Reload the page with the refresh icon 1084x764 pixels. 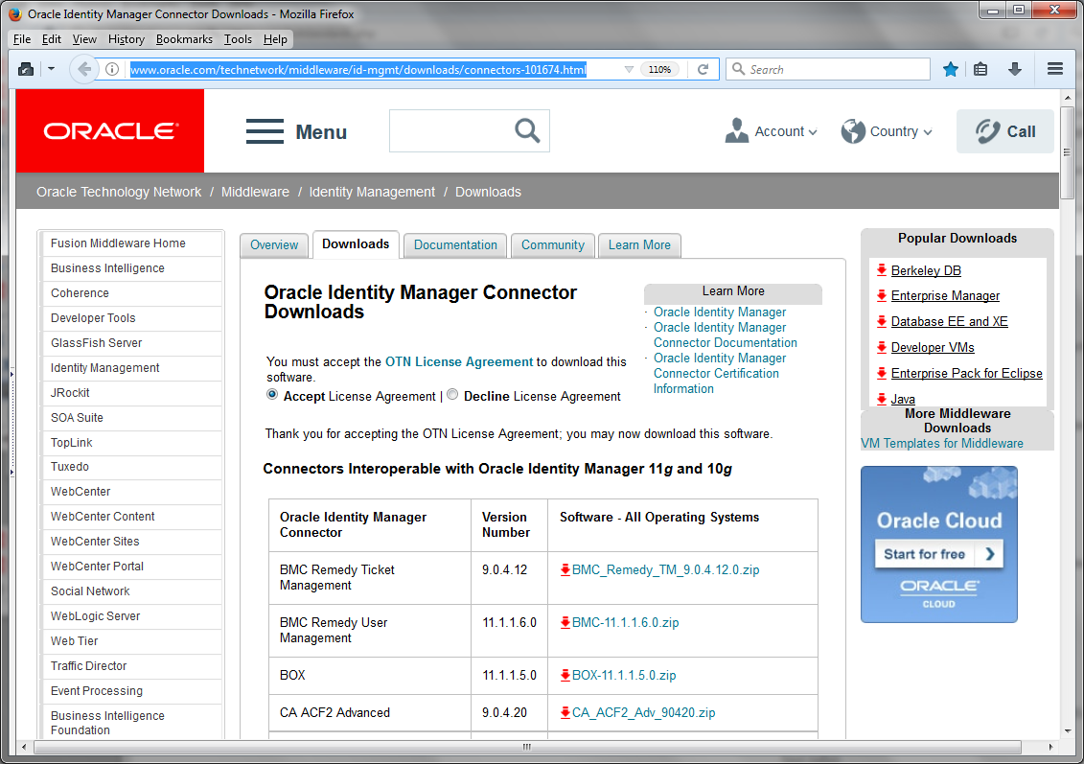(x=703, y=68)
